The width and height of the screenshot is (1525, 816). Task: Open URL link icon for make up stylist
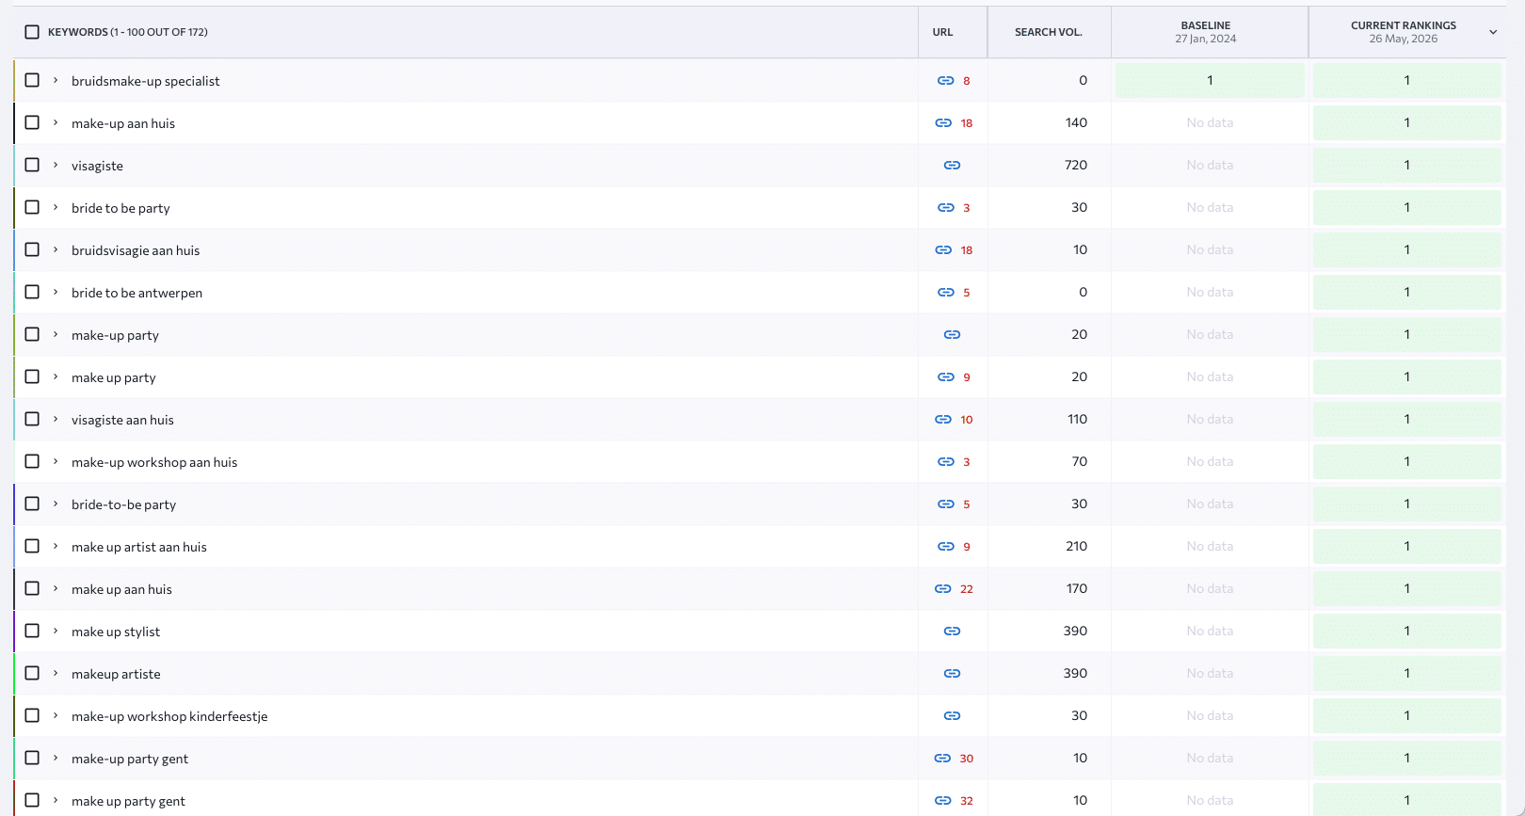tap(952, 632)
